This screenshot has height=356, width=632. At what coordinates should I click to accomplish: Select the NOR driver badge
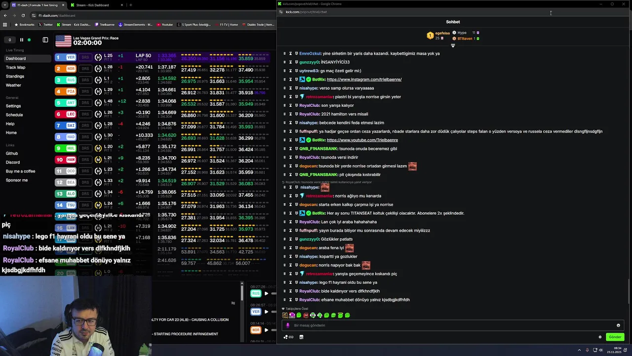tap(66, 69)
